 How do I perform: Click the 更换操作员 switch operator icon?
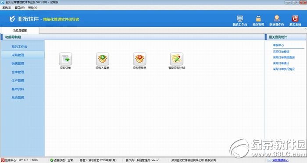(277, 18)
